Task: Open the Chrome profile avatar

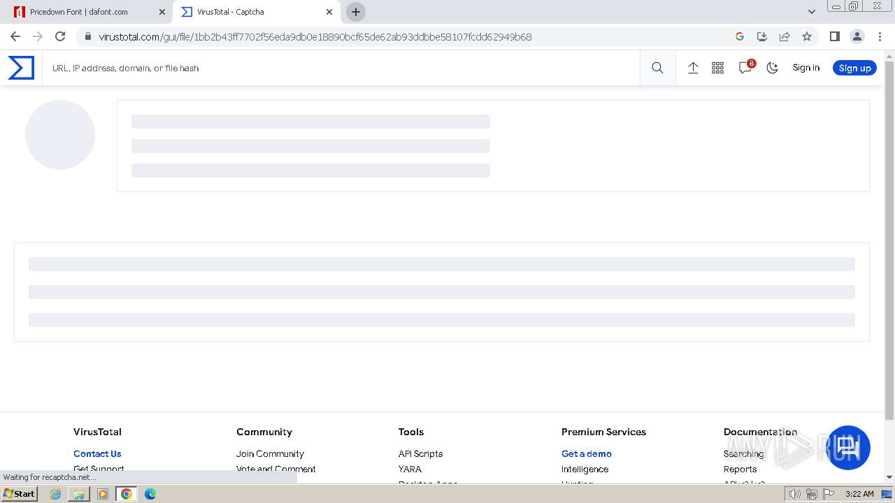Action: 857,36
